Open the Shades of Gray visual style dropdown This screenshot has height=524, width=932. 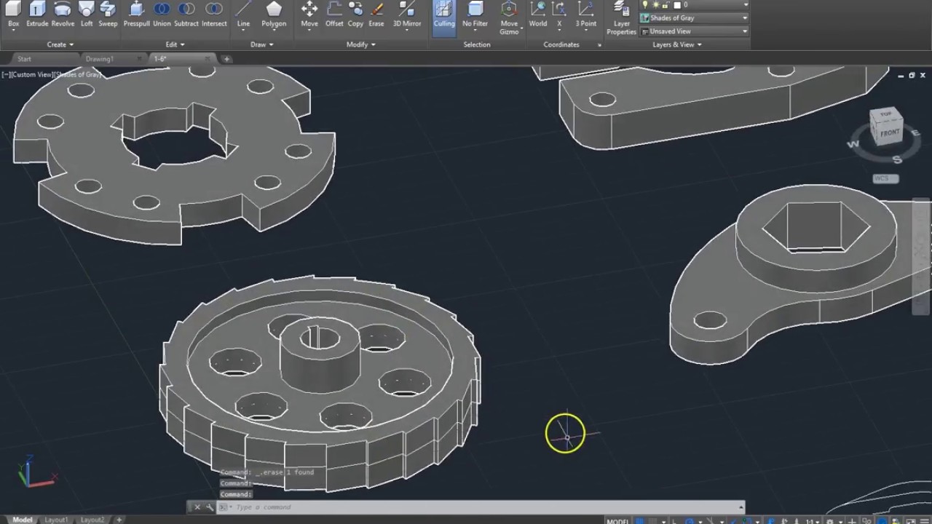click(x=694, y=18)
